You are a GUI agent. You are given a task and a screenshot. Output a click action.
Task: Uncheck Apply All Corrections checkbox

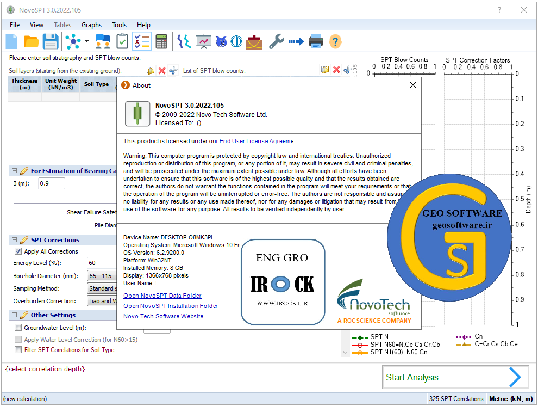[x=18, y=251]
